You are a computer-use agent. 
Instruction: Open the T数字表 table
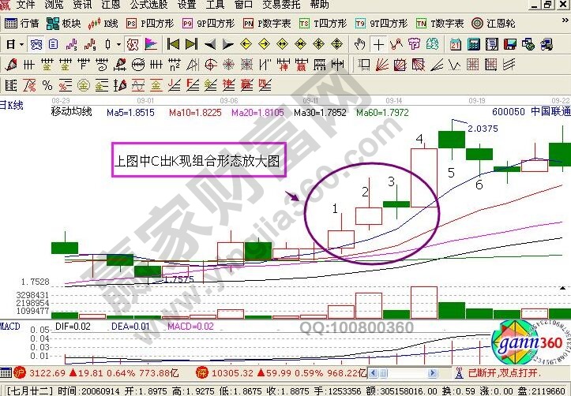click(440, 24)
